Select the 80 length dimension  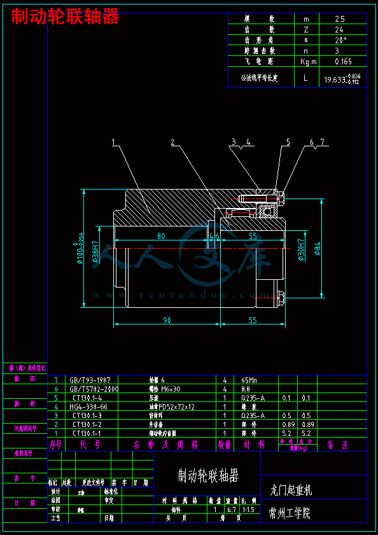[x=160, y=235]
